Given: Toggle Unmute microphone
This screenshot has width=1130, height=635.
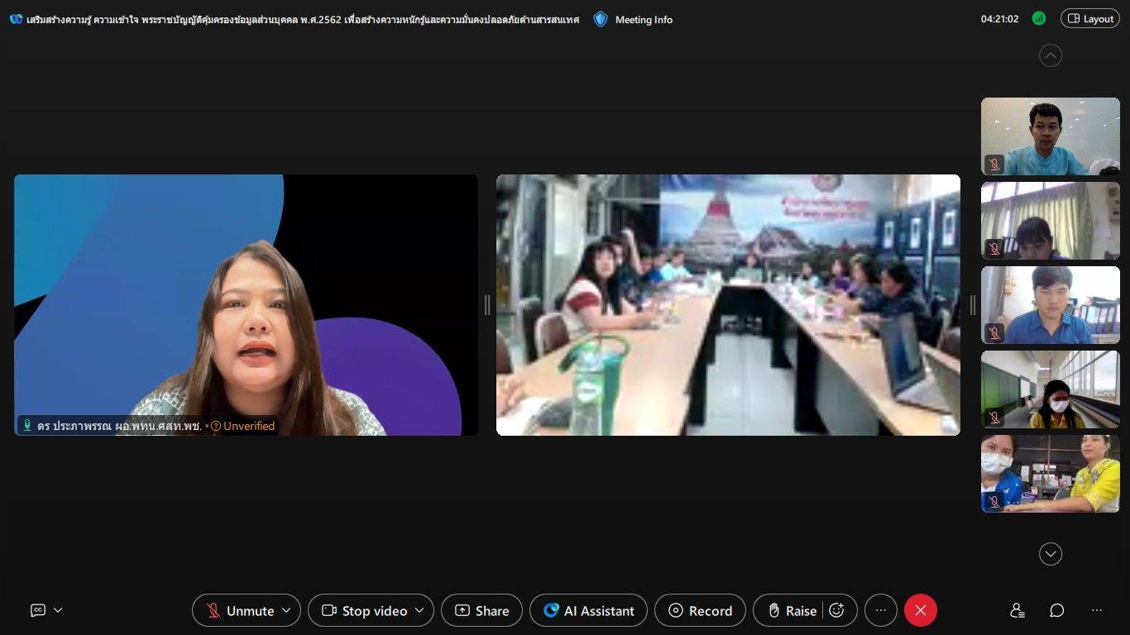Looking at the screenshot, I should [240, 610].
